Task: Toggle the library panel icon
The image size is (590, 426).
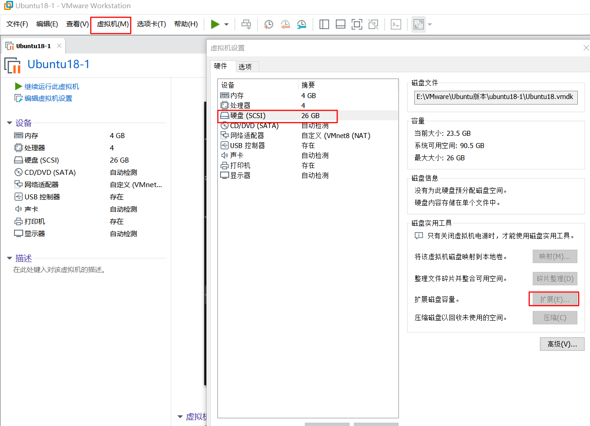Action: pyautogui.click(x=324, y=24)
